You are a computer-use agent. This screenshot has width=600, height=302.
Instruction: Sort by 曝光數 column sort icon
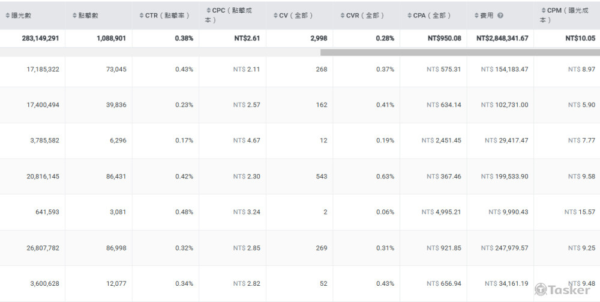coord(8,16)
